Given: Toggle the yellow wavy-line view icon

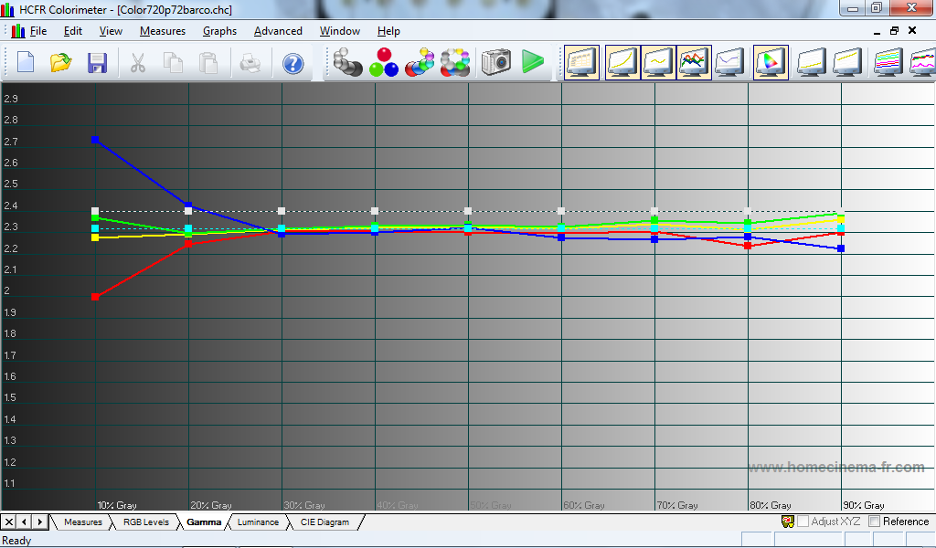Looking at the screenshot, I should (658, 63).
